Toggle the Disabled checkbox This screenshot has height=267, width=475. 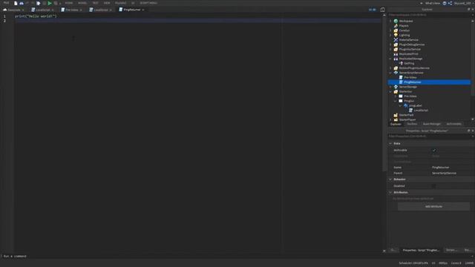click(433, 186)
